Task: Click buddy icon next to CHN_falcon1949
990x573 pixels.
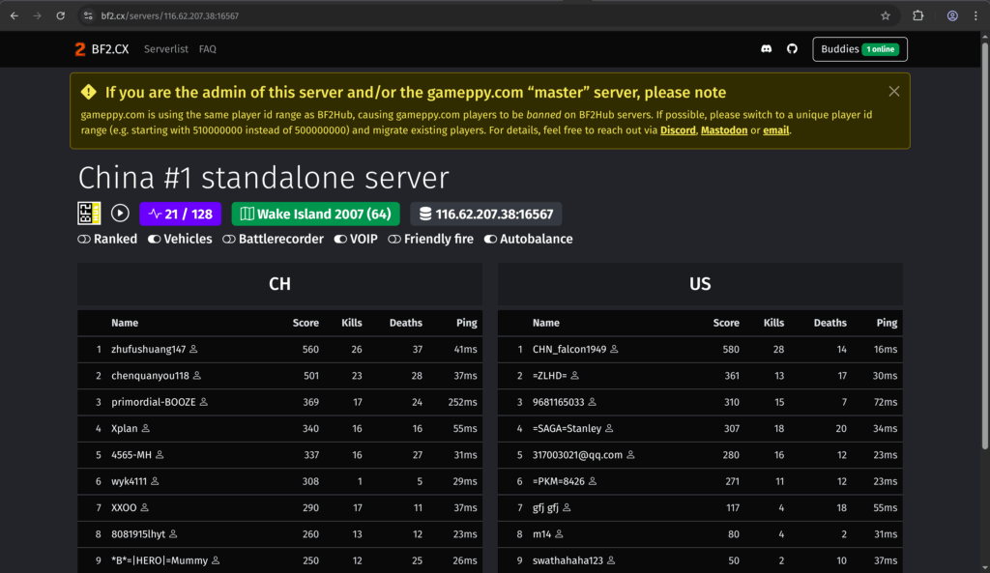Action: coord(614,349)
